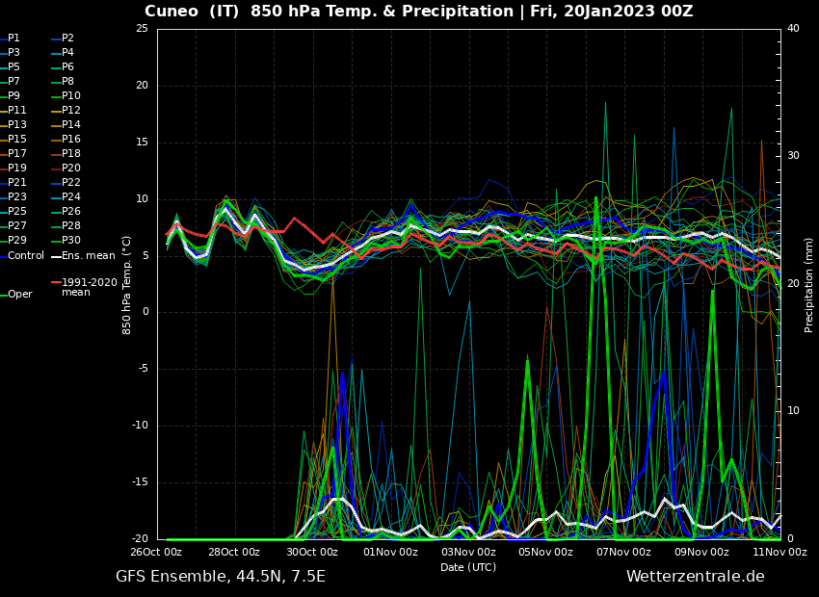Click the 05Nov 00z date tick label
819x597 pixels.
[x=545, y=553]
